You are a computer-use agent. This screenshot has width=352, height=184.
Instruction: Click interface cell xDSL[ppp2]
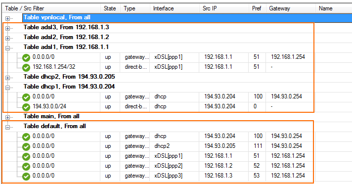[169, 166]
